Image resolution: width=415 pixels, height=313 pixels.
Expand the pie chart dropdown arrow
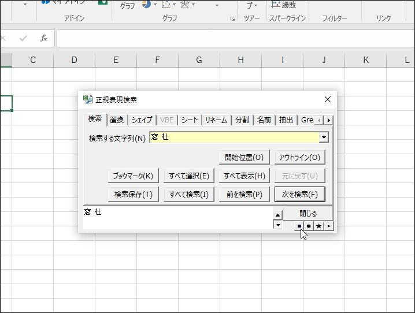point(155,5)
